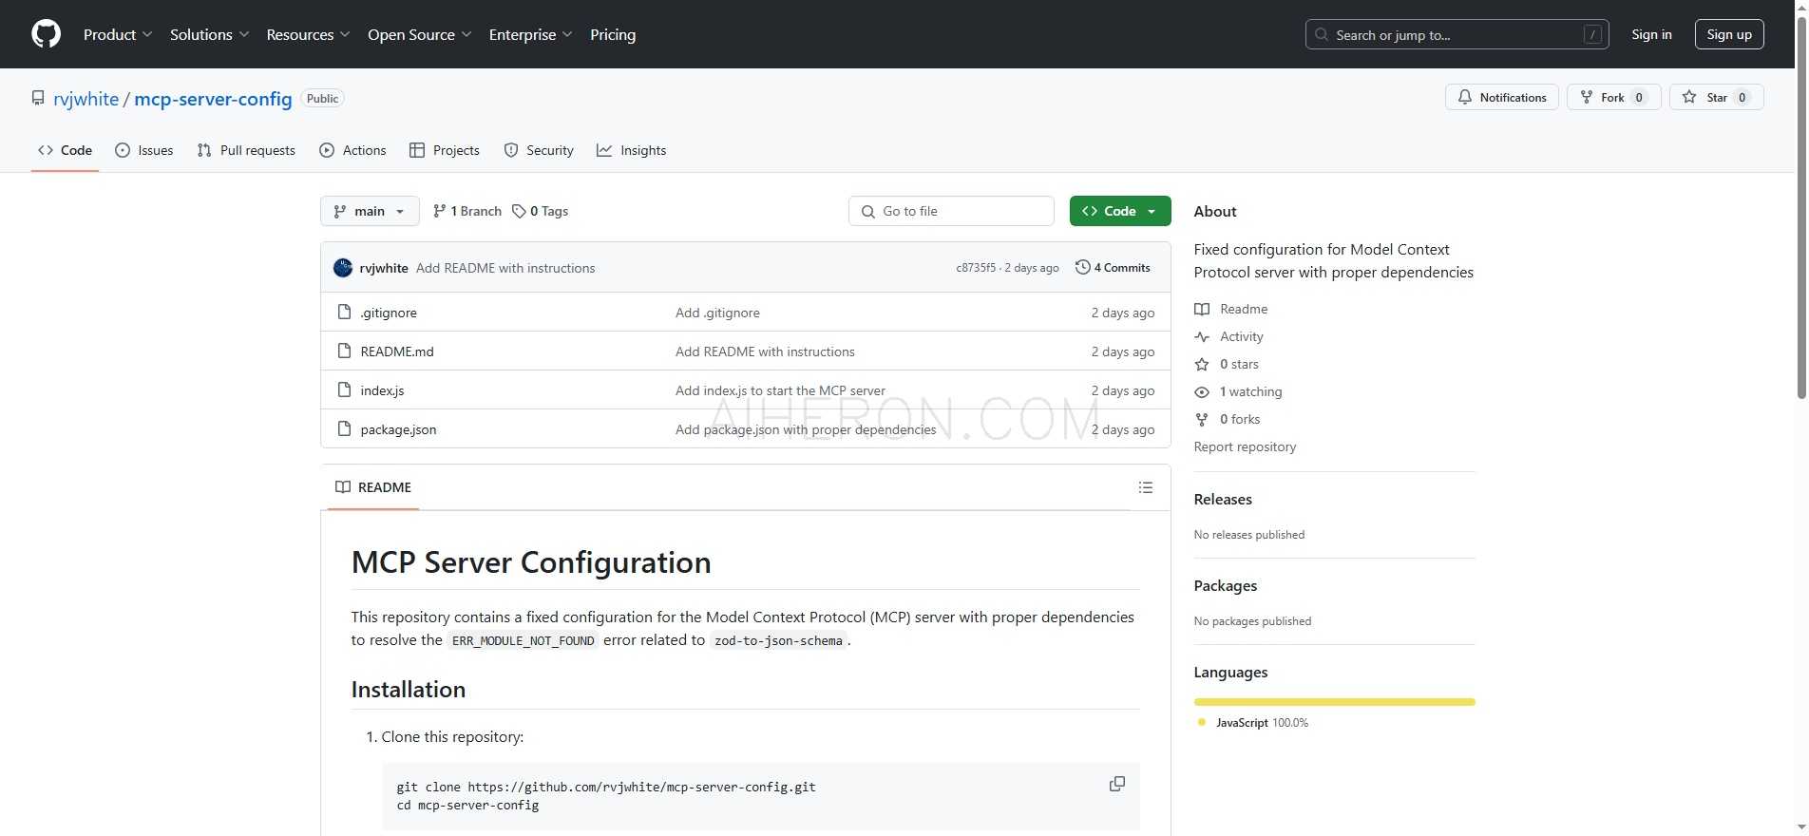Open the Pull requests tab
The width and height of the screenshot is (1809, 836).
(x=246, y=150)
